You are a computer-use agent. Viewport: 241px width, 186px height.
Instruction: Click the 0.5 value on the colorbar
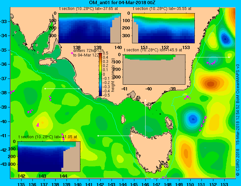coord(105,53)
